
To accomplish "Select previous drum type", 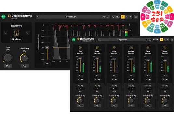I will (x=5, y=33).
